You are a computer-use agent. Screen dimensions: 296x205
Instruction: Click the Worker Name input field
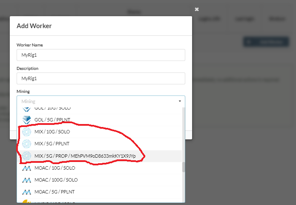(101, 55)
